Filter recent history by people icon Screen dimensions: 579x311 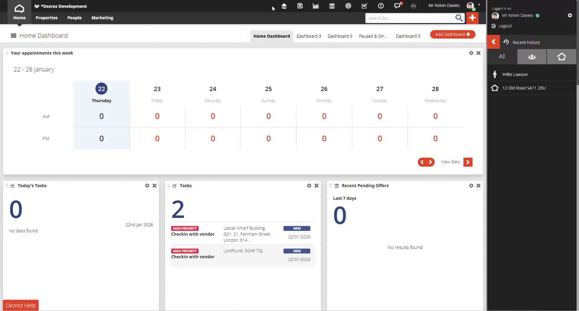(532, 57)
